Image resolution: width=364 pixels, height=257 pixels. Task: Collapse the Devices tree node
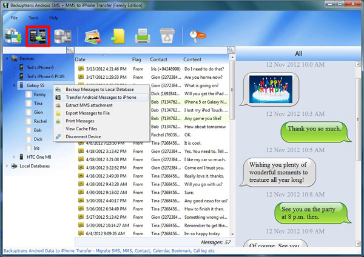(7, 59)
